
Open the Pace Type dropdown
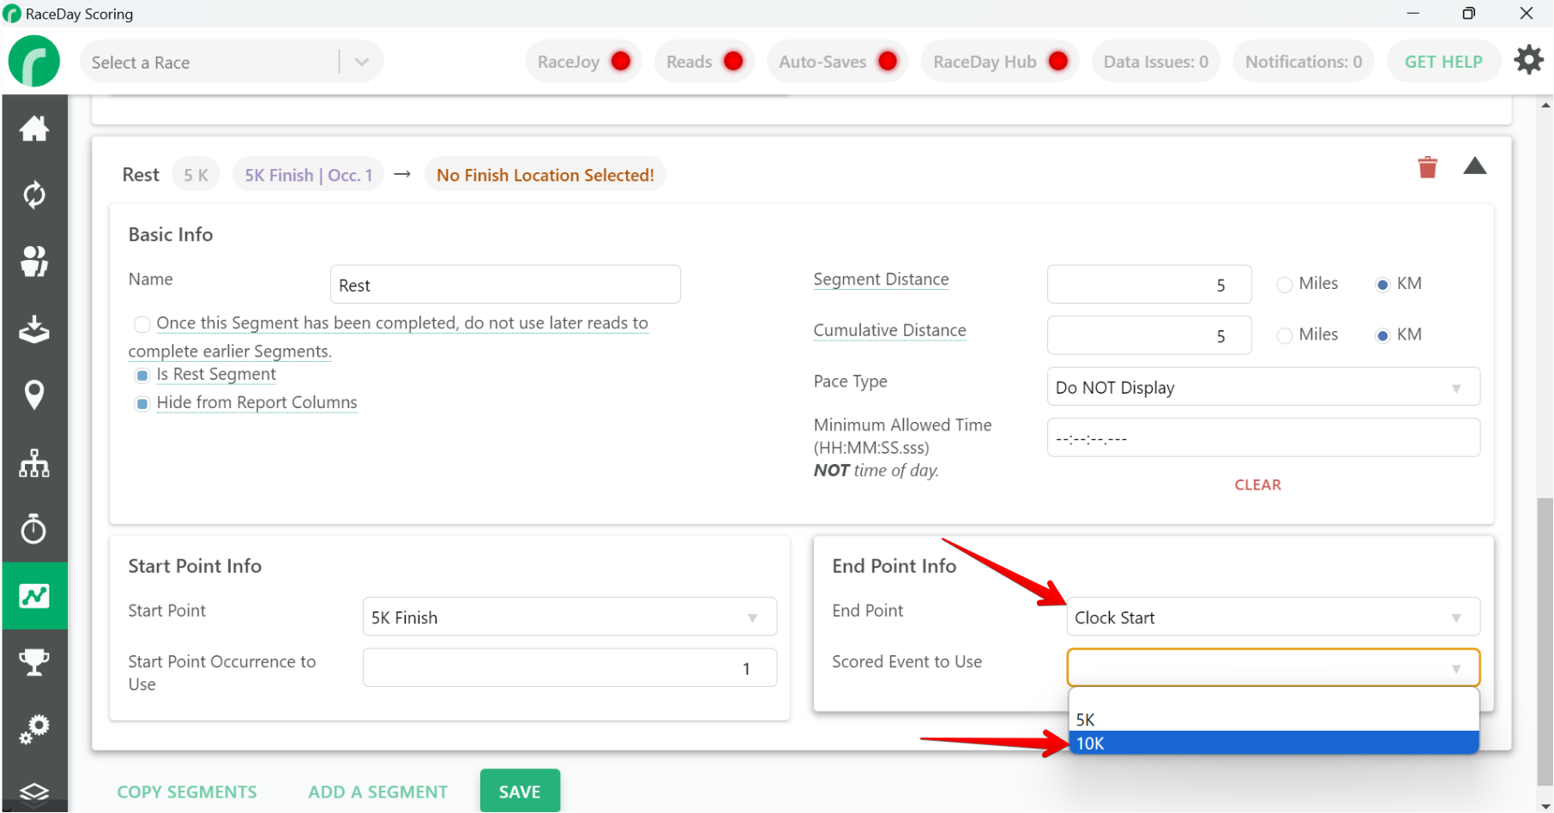(x=1263, y=387)
